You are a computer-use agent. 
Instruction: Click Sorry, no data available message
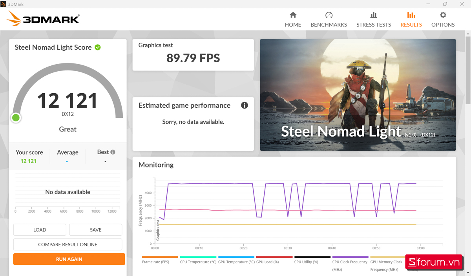pyautogui.click(x=193, y=122)
